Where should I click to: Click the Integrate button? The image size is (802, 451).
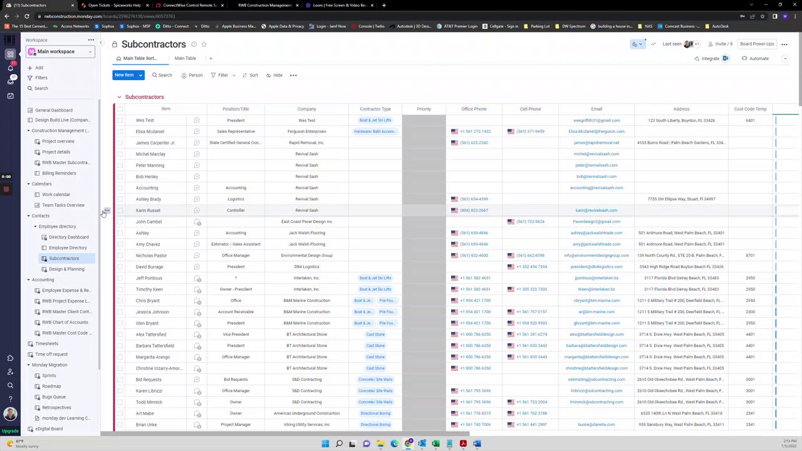pyautogui.click(x=706, y=59)
